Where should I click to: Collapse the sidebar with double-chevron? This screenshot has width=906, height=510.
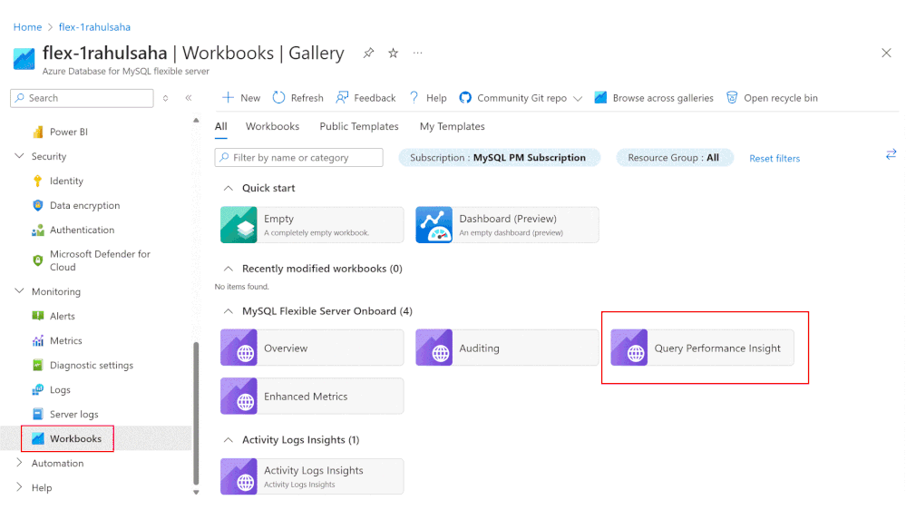pyautogui.click(x=188, y=98)
